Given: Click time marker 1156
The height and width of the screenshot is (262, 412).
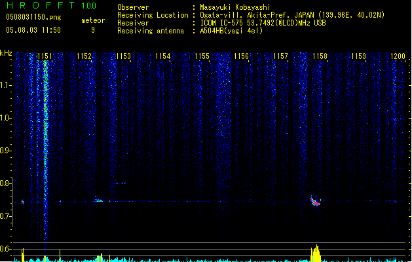Looking at the screenshot, I should coord(241,56).
